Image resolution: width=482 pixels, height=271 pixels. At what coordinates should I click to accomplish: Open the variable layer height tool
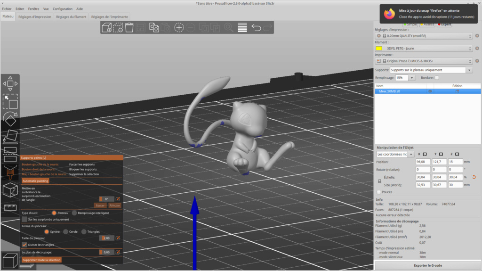pyautogui.click(x=242, y=28)
